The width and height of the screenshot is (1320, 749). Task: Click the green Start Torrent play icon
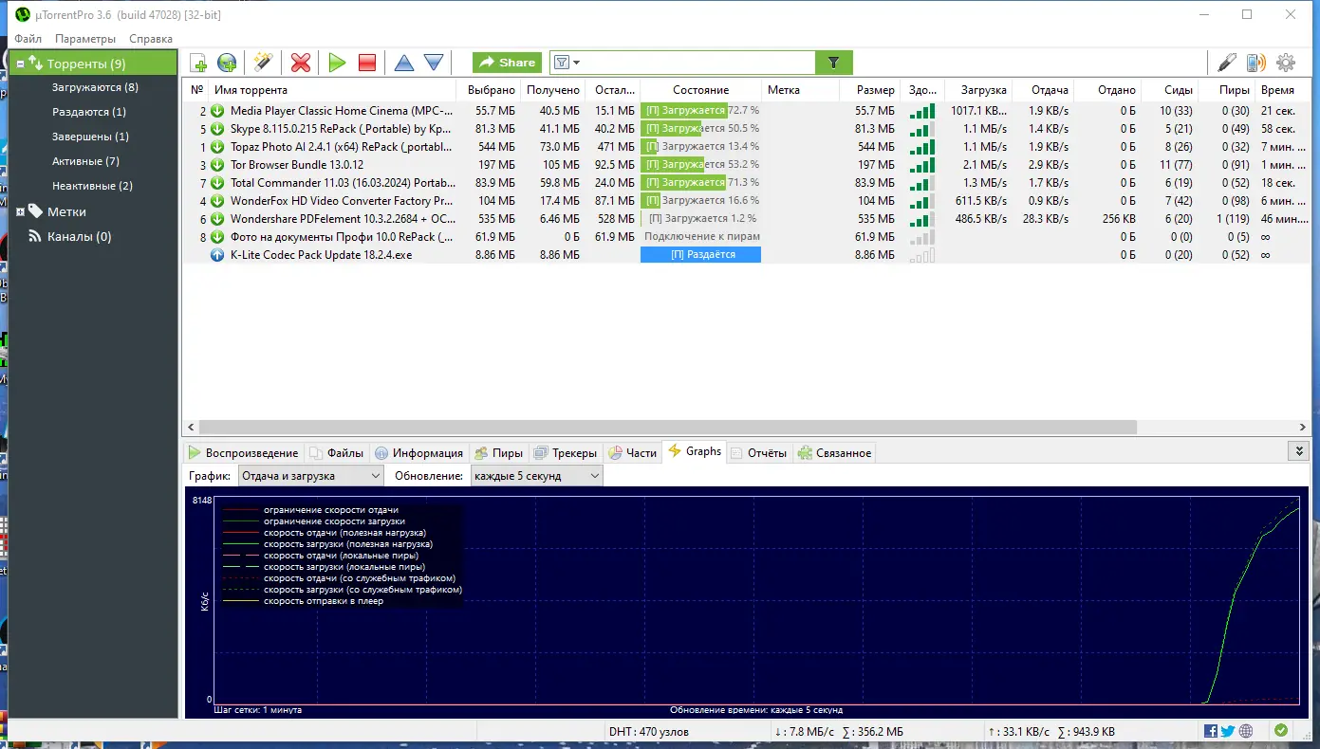pos(337,63)
